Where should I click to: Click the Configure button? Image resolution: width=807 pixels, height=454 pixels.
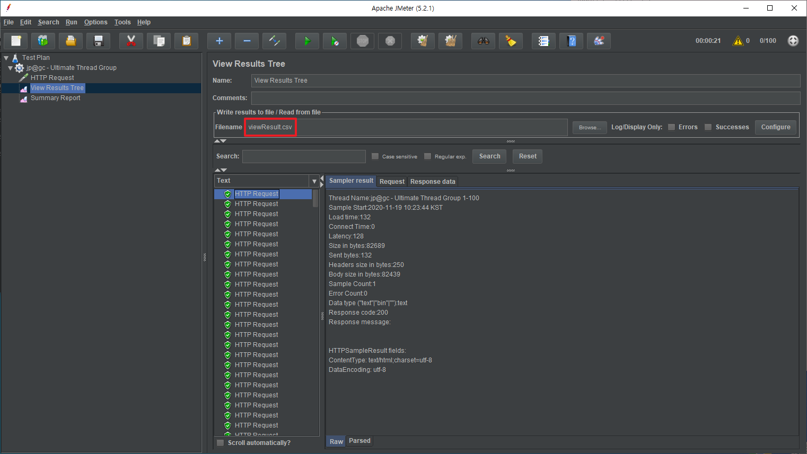pos(776,127)
